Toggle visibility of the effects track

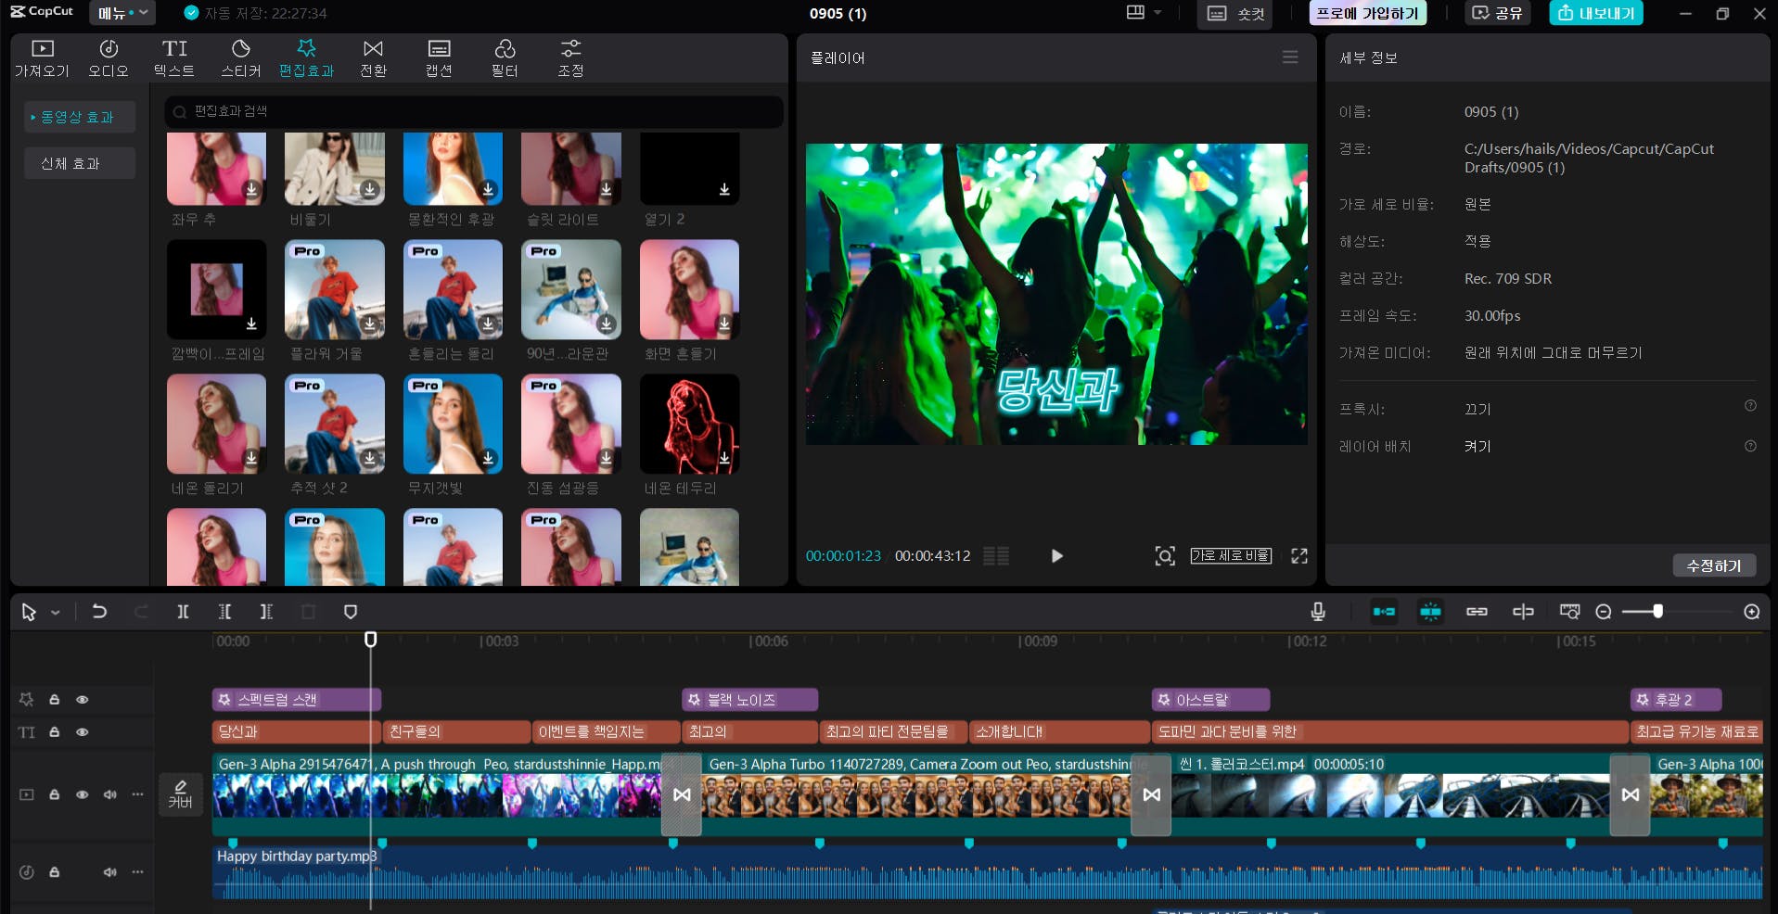click(83, 700)
